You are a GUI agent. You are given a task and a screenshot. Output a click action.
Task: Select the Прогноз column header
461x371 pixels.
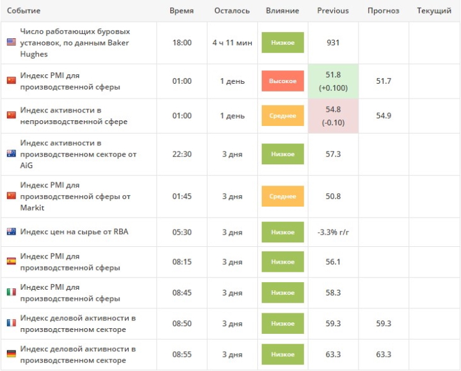384,11
